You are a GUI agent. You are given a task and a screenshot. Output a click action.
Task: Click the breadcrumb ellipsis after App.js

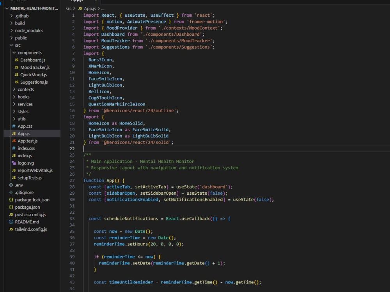103,9
